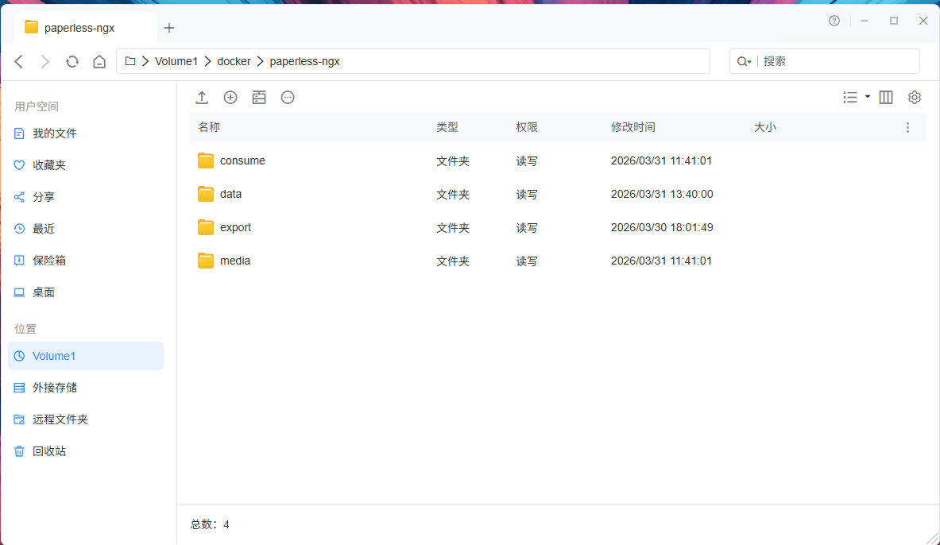Image resolution: width=940 pixels, height=545 pixels.
Task: Sort by 大小 column header
Action: pos(765,127)
